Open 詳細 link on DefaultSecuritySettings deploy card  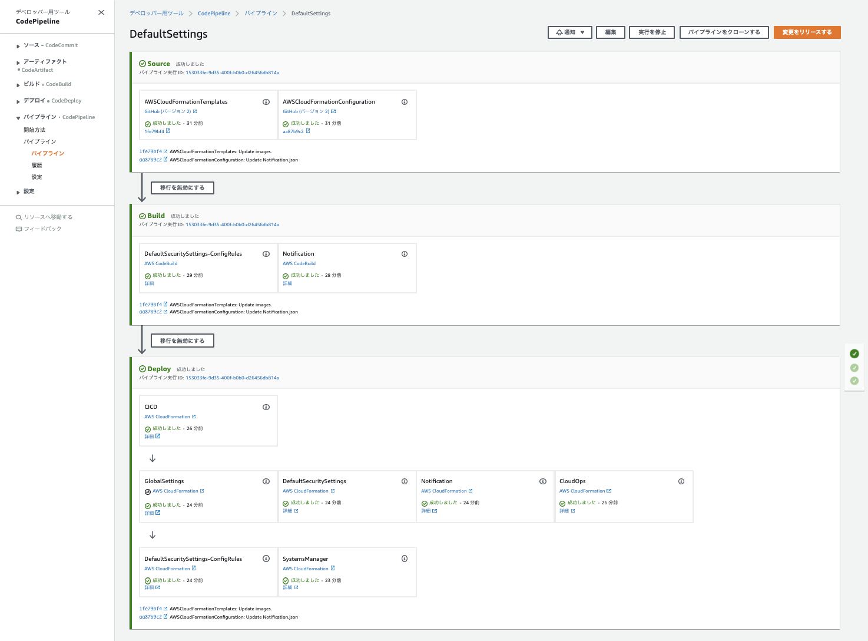click(290, 511)
